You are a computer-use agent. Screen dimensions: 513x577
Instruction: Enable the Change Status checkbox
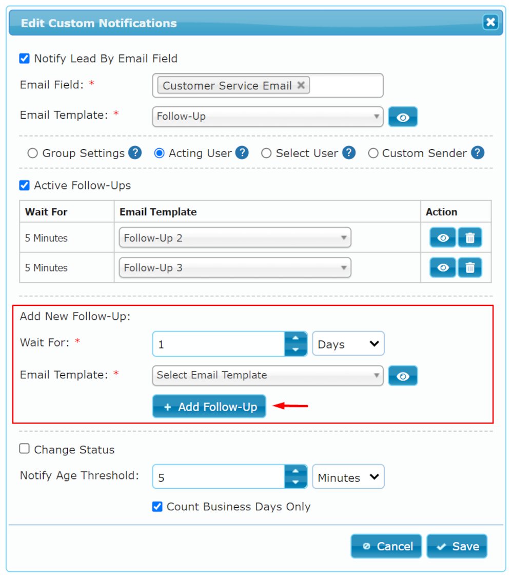(x=24, y=449)
